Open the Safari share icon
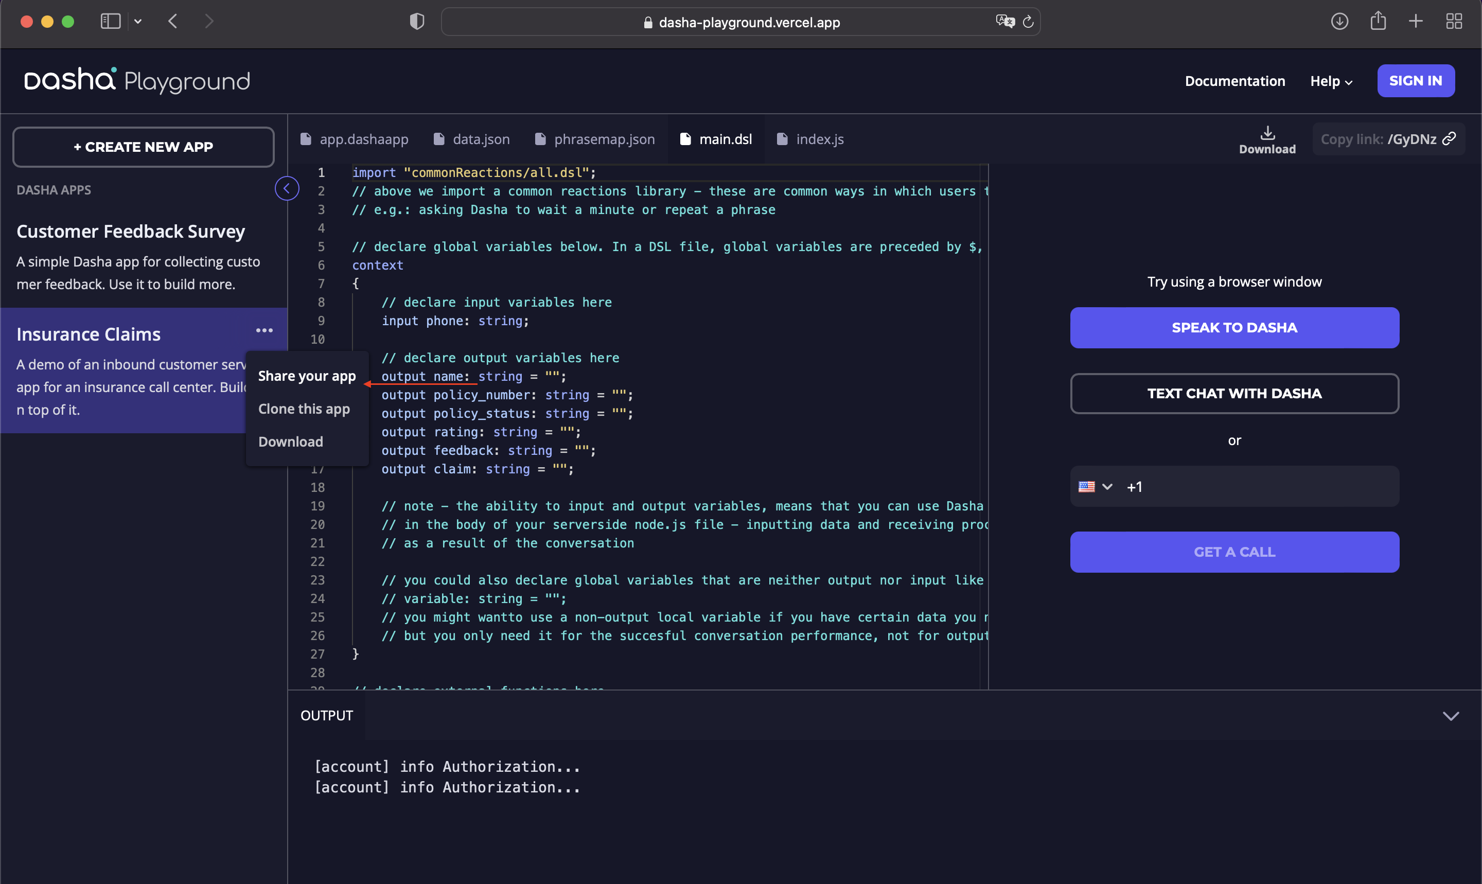Image resolution: width=1482 pixels, height=884 pixels. pos(1378,22)
